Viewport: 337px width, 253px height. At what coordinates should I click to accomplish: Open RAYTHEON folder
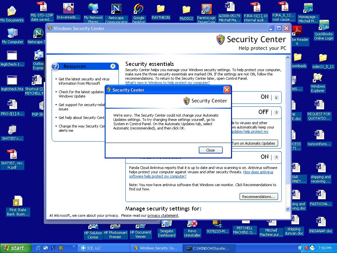(x=161, y=12)
